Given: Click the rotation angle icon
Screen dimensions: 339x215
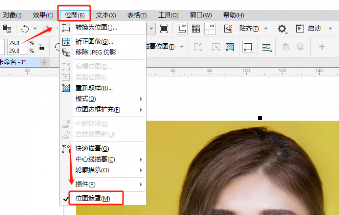Looking at the screenshot, I should point(57,47).
